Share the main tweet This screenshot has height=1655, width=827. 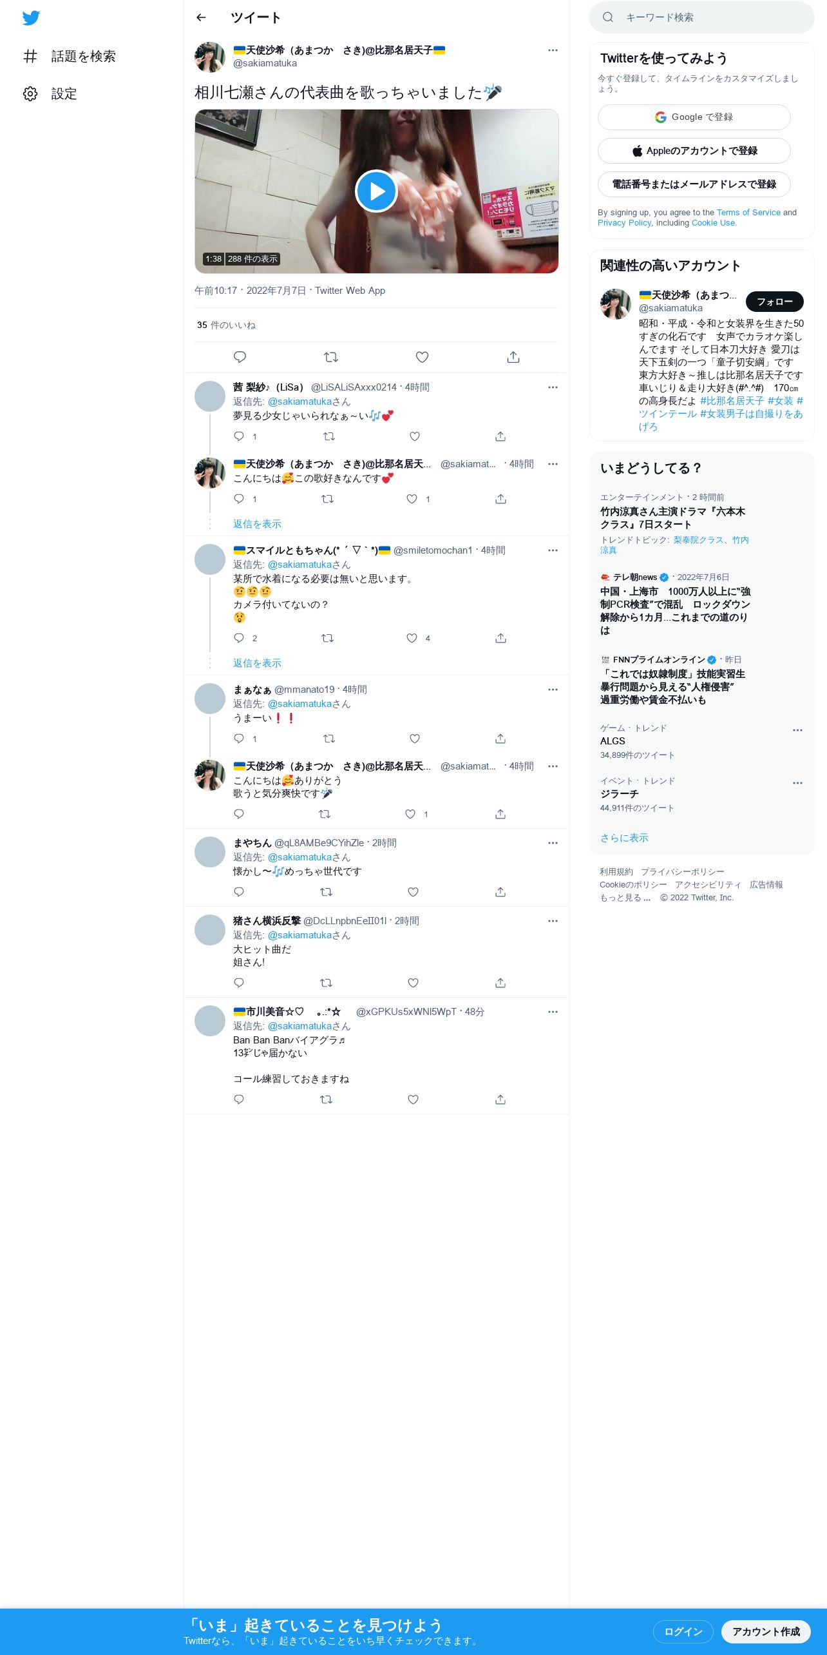point(513,357)
